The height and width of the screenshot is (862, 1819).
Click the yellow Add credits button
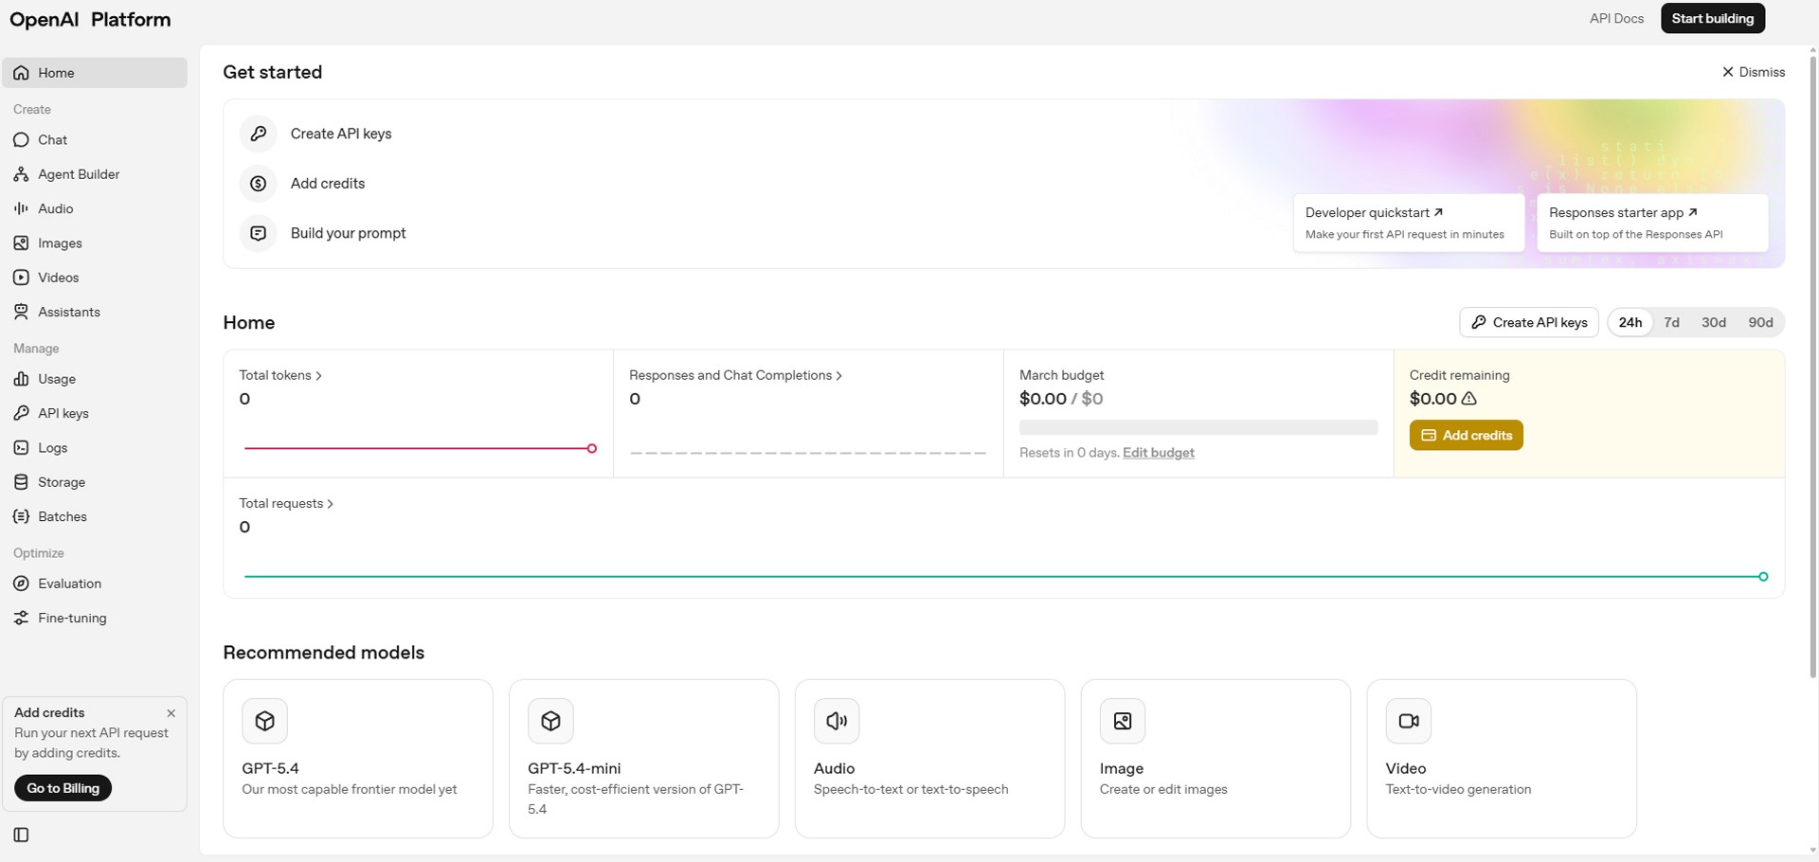1466,435
